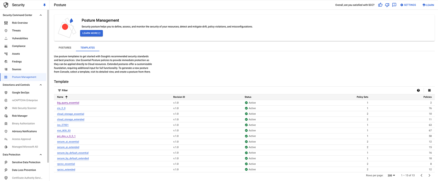Click the Data Loss Prevention icon
The image size is (438, 181).
[6, 170]
